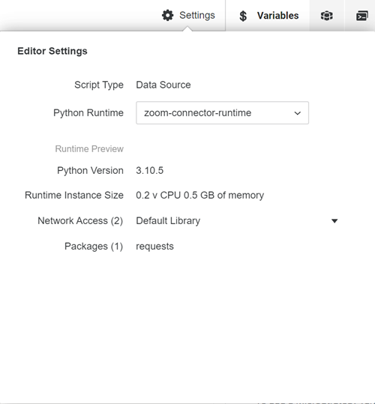The width and height of the screenshot is (375, 404).
Task: Click the Runtime Preview label
Action: click(89, 149)
